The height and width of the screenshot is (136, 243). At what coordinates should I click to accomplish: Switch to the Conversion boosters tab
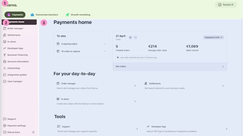44,15
